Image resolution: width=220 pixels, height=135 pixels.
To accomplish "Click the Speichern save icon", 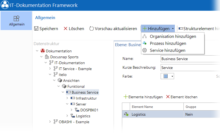I will click(36, 28).
